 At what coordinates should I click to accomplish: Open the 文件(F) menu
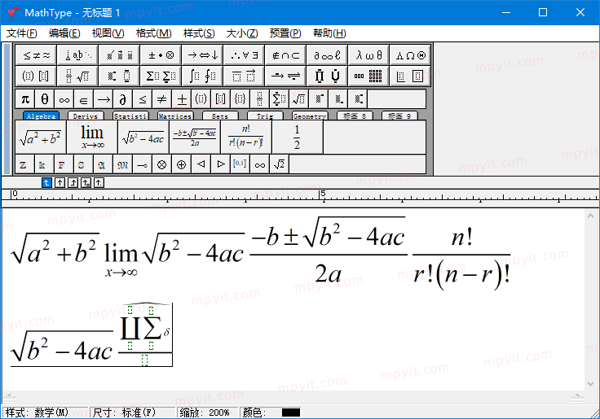tap(22, 33)
